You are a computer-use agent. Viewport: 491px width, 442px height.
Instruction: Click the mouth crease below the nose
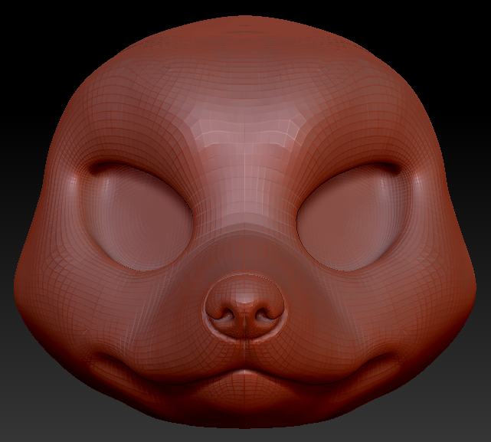pyautogui.click(x=245, y=372)
